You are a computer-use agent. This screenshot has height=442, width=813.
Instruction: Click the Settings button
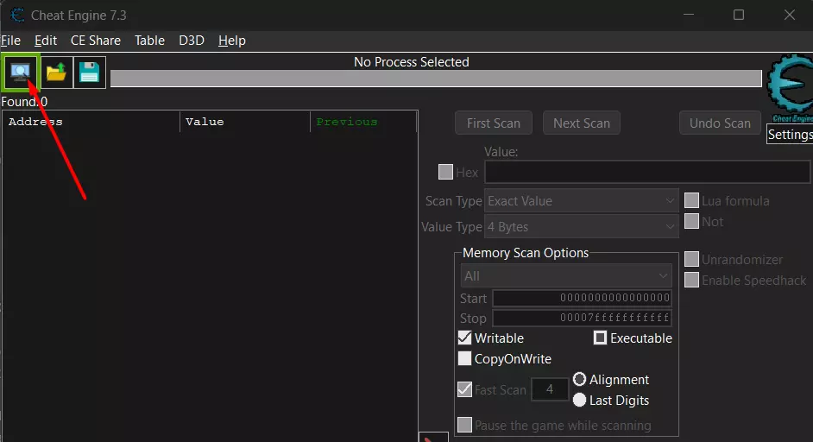pyautogui.click(x=790, y=135)
